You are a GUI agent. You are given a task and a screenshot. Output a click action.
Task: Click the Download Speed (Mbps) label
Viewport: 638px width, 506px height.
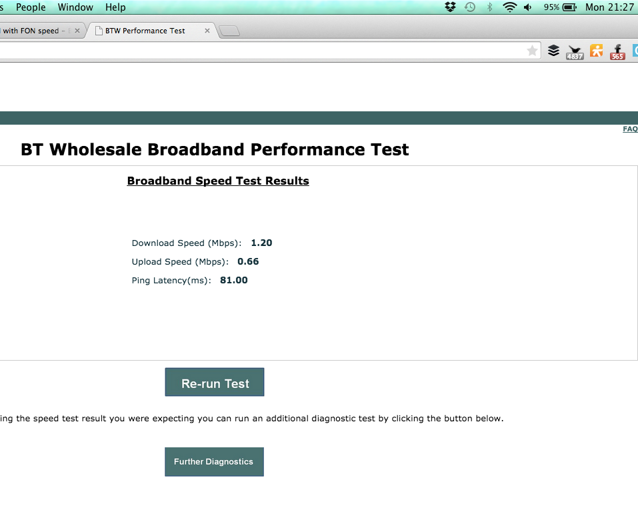tap(187, 243)
